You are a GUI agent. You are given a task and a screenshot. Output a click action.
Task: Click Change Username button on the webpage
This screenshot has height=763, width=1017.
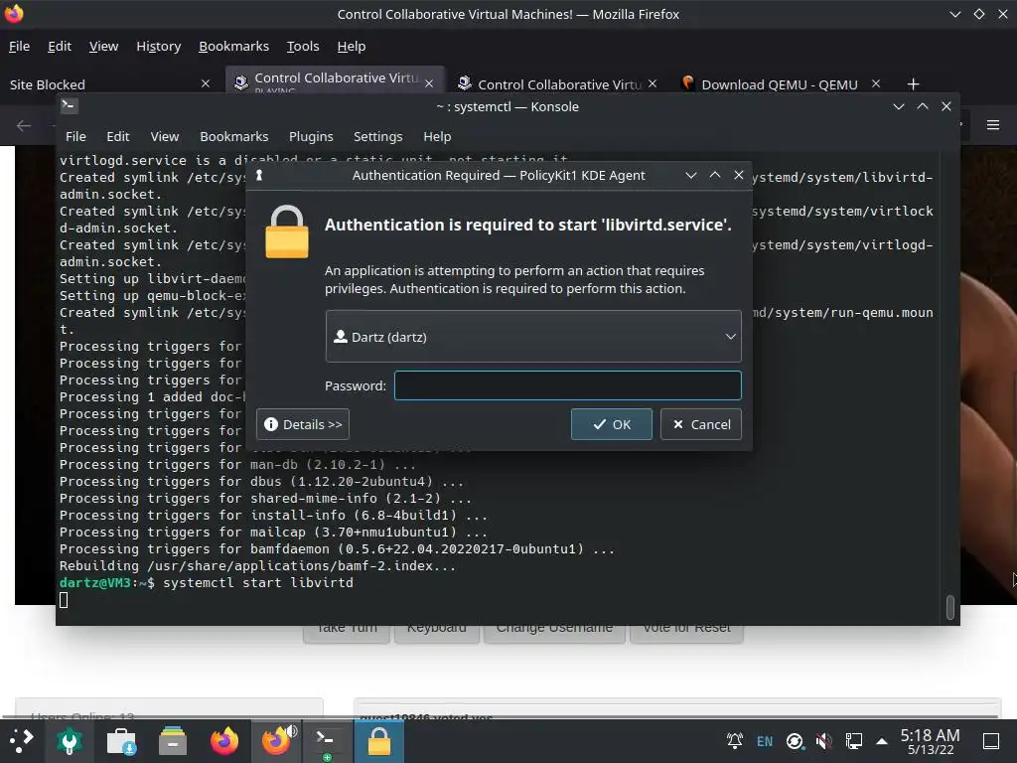point(554,631)
